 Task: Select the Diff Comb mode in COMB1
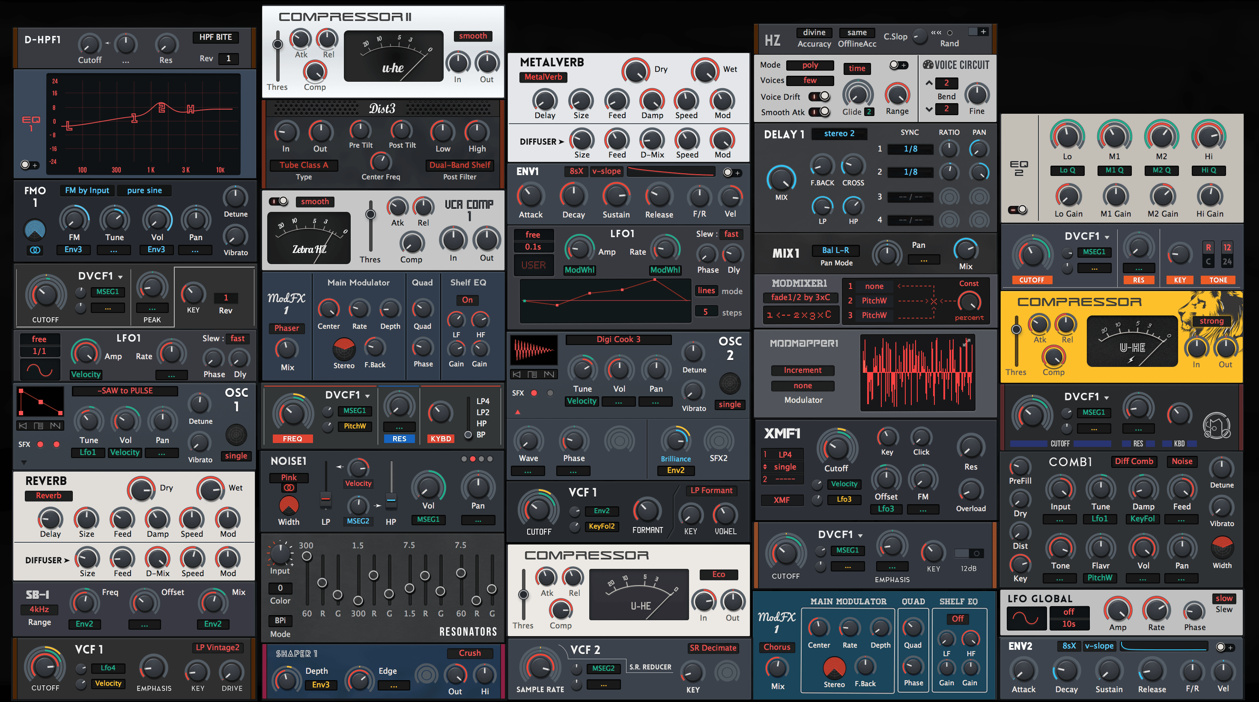(x=1134, y=461)
